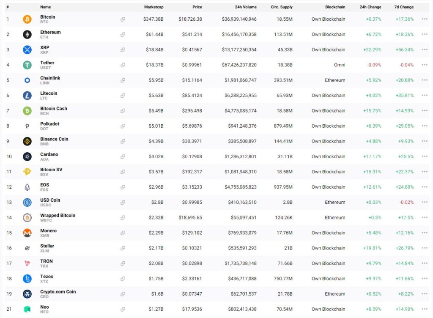The height and width of the screenshot is (318, 433).
Task: Open the Bitcoin Cash name link
Action: click(x=54, y=109)
